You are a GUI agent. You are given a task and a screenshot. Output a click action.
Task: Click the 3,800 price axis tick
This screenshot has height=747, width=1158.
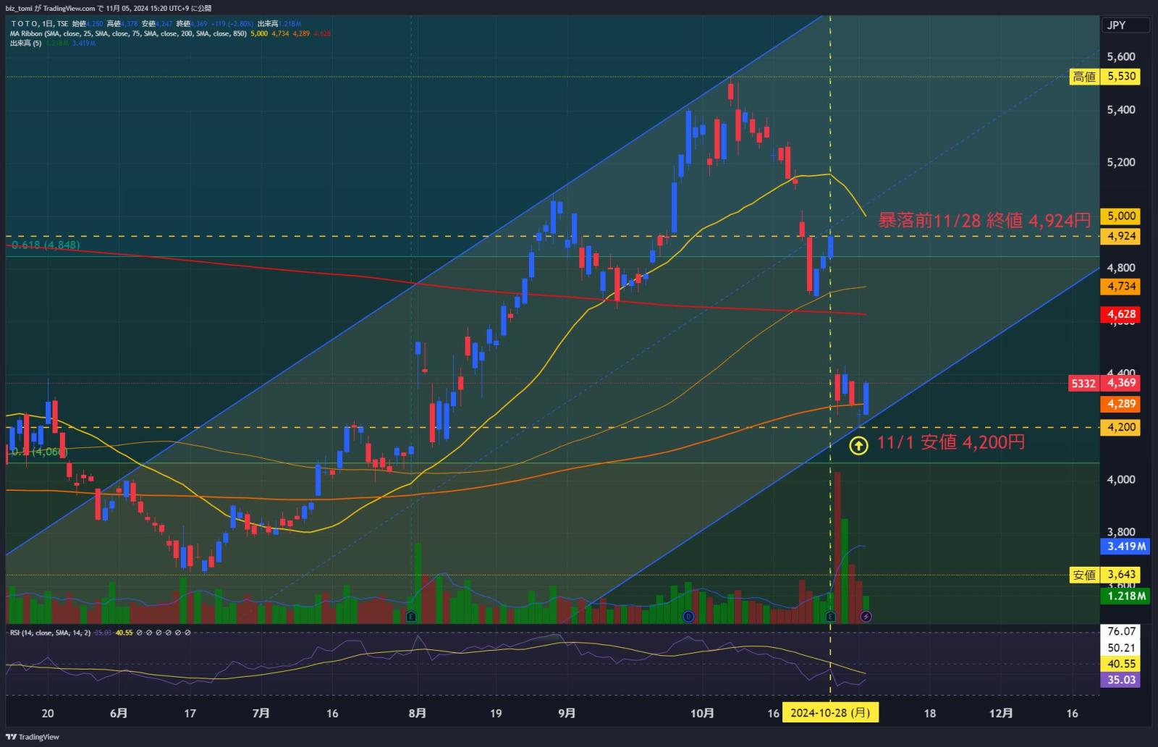1121,533
